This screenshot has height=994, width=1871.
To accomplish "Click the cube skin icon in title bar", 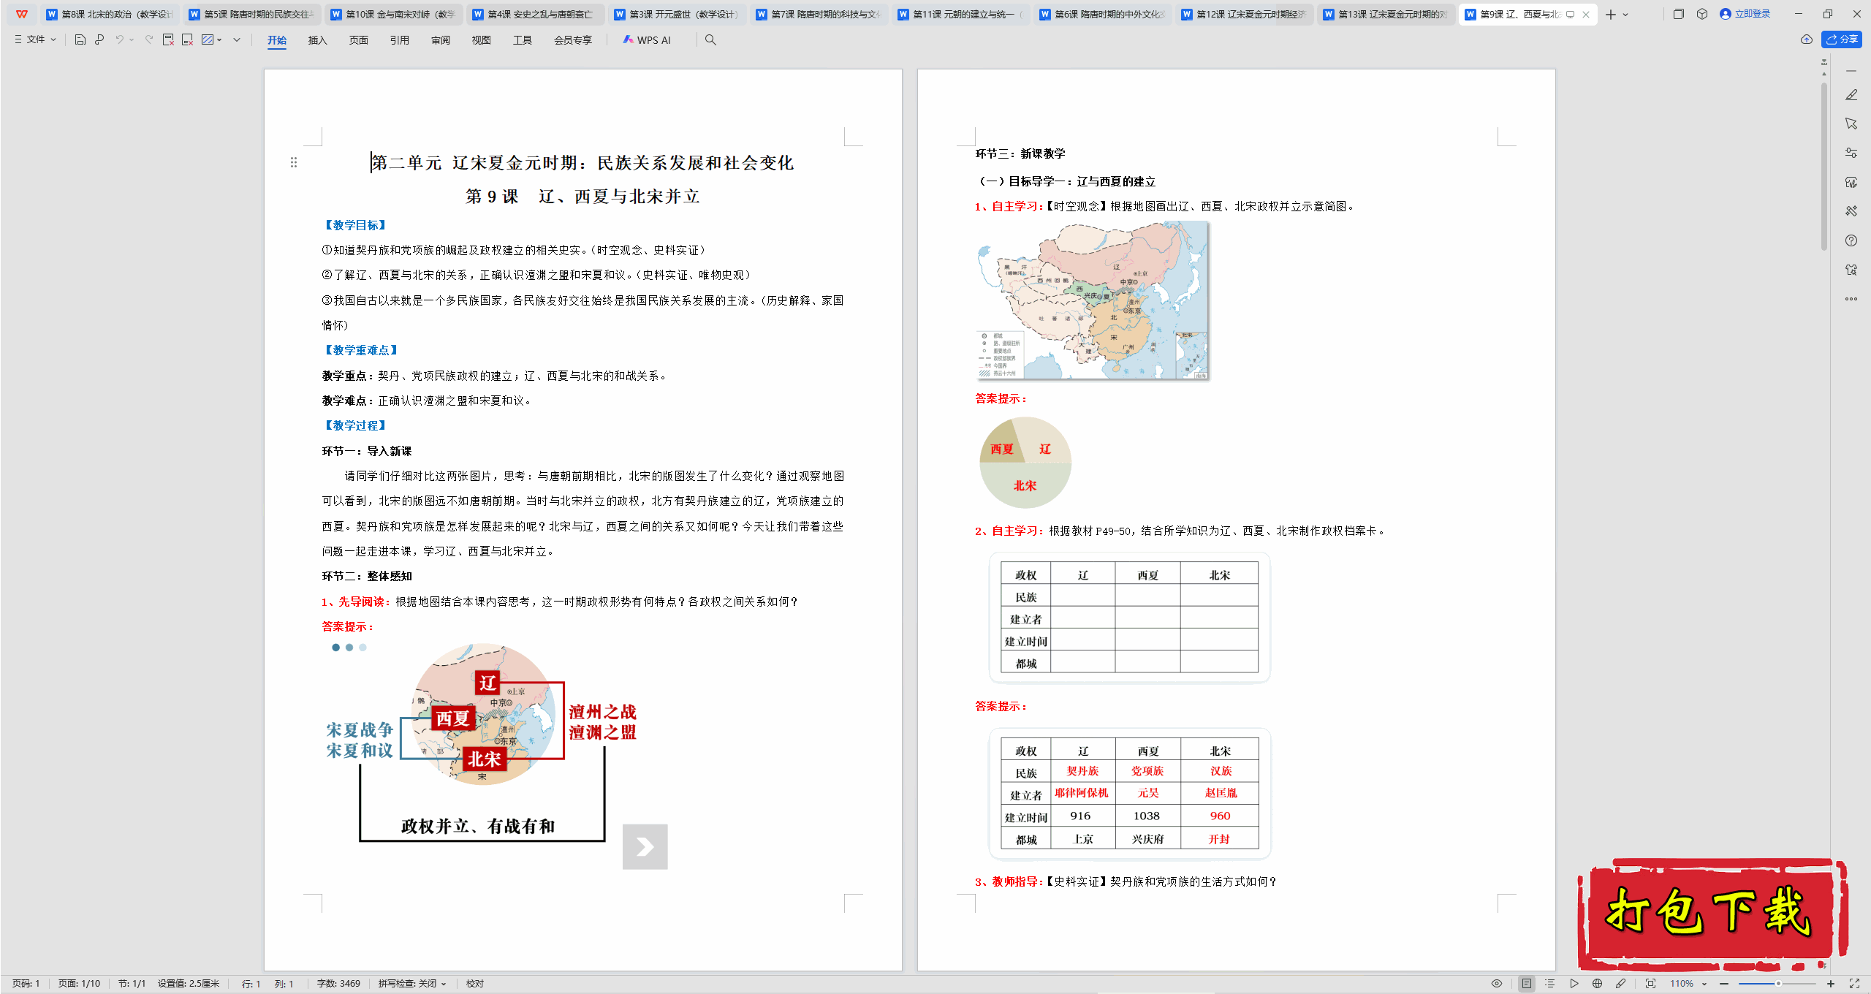I will click(x=1702, y=14).
